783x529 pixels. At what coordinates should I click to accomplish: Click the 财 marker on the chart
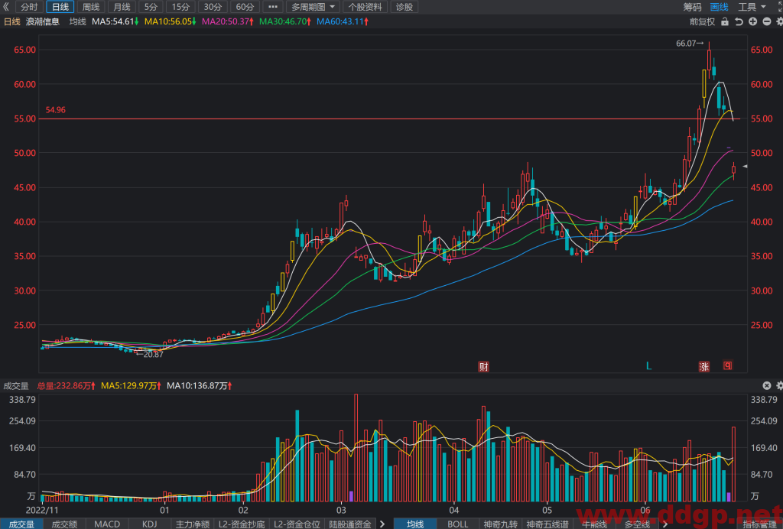tap(483, 367)
